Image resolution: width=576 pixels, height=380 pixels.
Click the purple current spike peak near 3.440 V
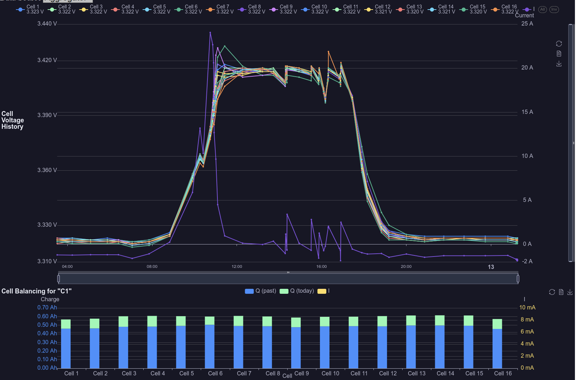[210, 32]
